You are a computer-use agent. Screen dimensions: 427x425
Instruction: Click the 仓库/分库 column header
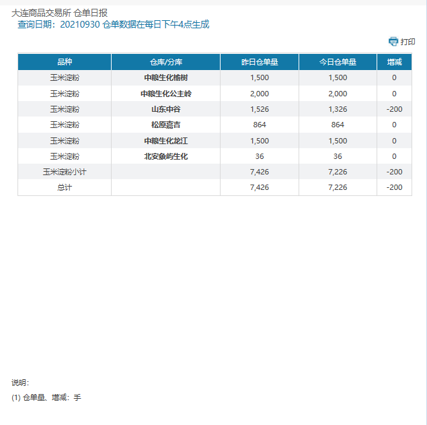click(x=165, y=62)
